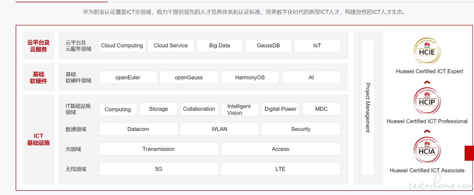Click the 云平台及云服务领域 row label
Viewport: 474px width, 195px height.
click(x=78, y=46)
